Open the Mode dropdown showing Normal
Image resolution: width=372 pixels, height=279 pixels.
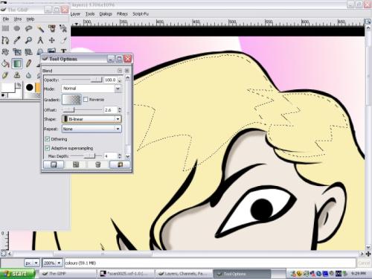click(x=92, y=89)
